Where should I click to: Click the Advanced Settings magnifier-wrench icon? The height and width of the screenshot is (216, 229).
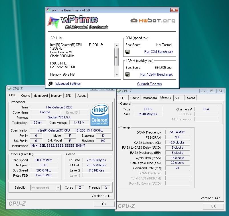coord(50,84)
